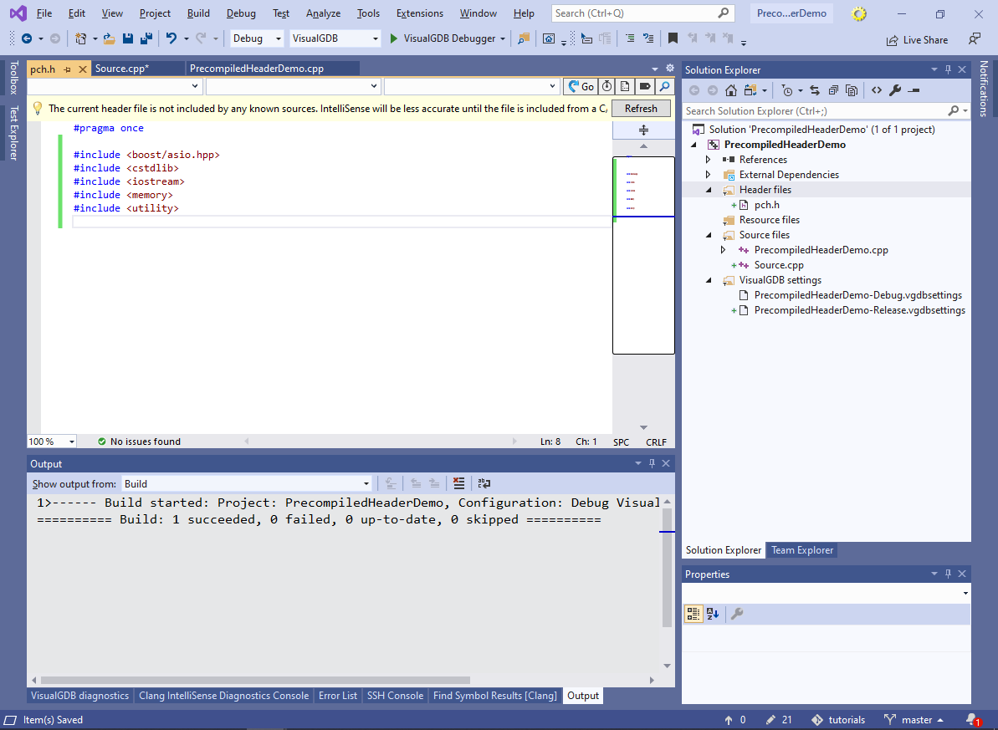Save the current file with floppy icon
The width and height of the screenshot is (998, 730).
pos(128,38)
